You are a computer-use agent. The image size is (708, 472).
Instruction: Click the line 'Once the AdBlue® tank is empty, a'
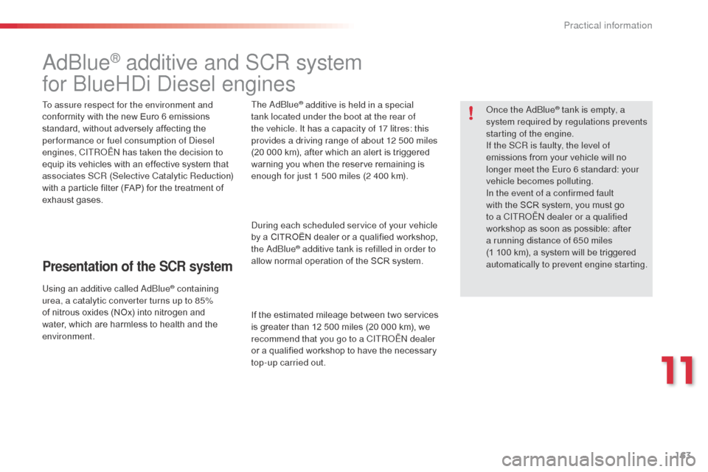point(555,110)
